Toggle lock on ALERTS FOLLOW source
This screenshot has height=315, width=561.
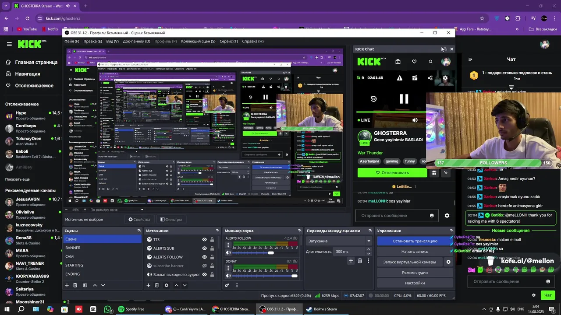tap(212, 257)
